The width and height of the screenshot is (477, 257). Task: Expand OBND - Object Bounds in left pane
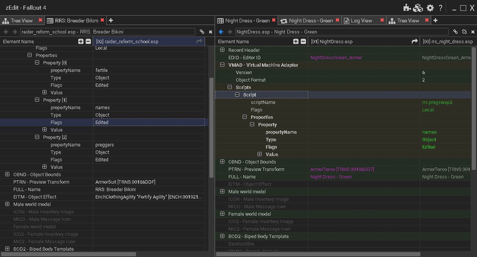pos(7,174)
